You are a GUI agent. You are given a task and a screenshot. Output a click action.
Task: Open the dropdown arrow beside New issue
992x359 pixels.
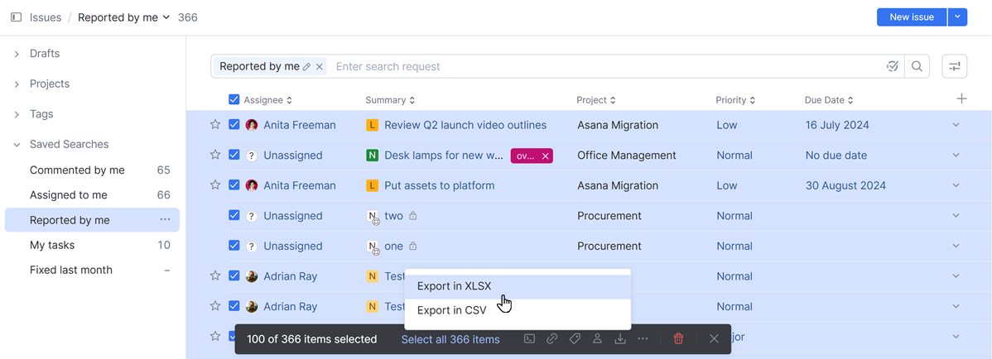(x=957, y=17)
